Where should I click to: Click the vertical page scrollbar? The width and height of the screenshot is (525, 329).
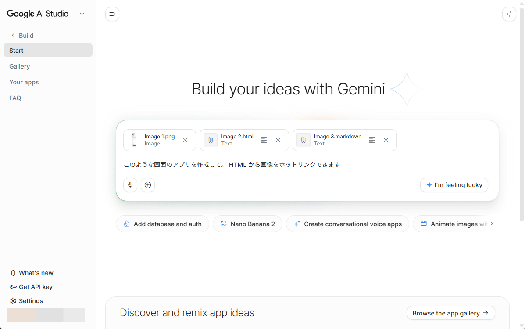[521, 114]
